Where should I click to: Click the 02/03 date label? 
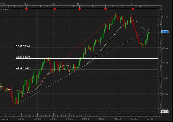point(5,119)
